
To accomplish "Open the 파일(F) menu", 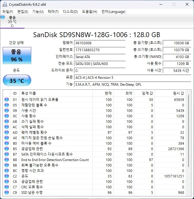I will point(8,12).
